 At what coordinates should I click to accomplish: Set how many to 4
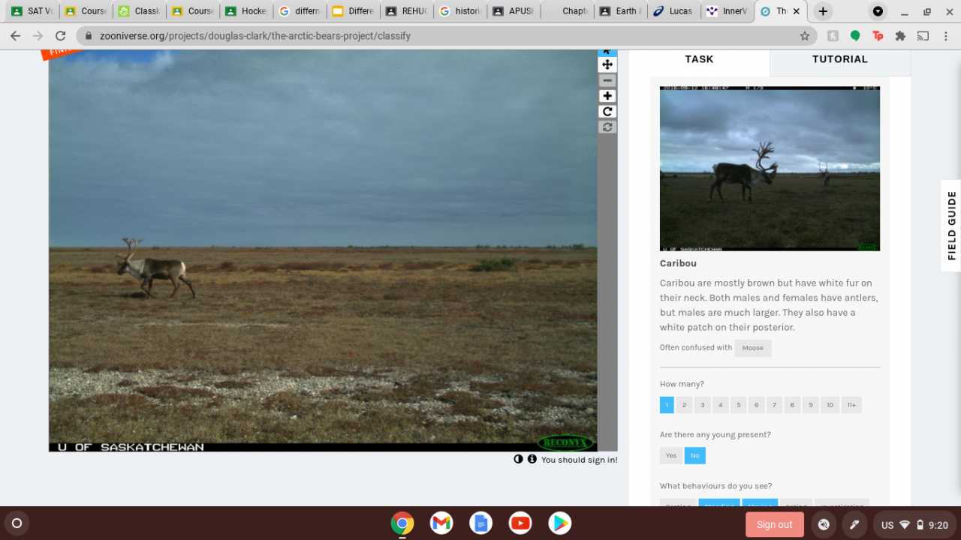pyautogui.click(x=720, y=405)
